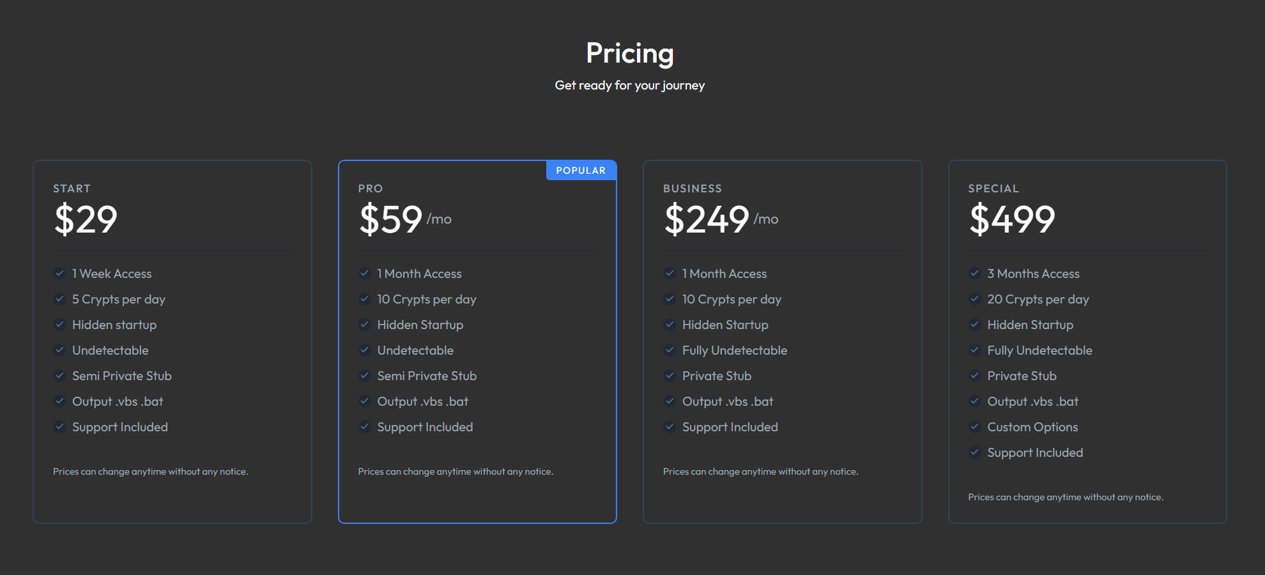Click checkmark beside Business Private Stub
1265x575 pixels.
(x=670, y=376)
